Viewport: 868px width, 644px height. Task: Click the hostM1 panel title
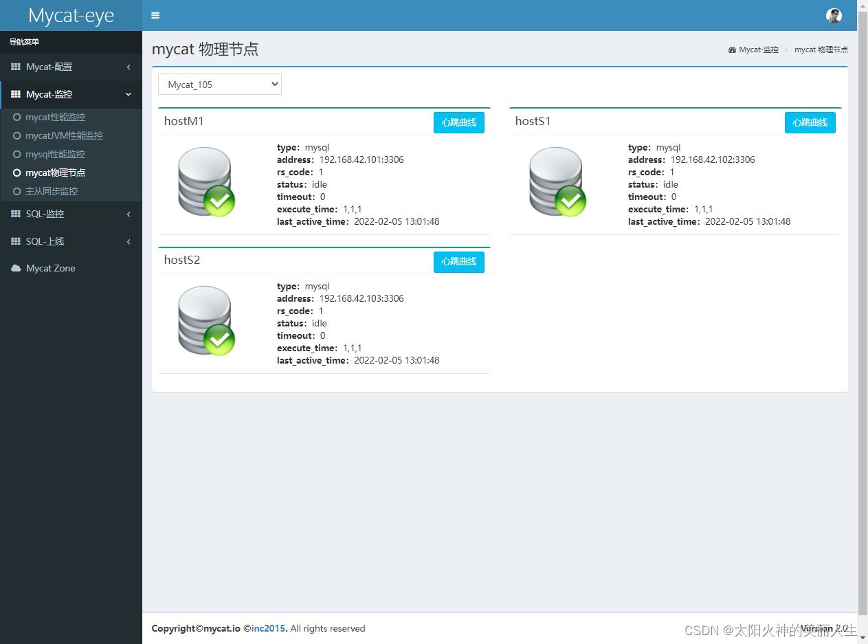(x=184, y=122)
